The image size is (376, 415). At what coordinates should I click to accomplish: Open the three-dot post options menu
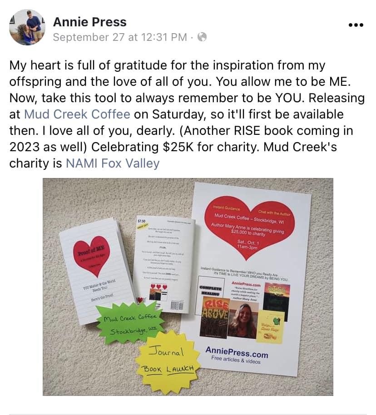click(x=356, y=25)
